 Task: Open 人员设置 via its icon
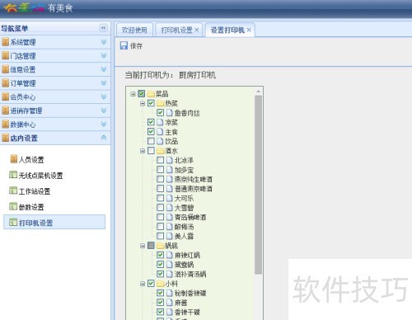tap(14, 158)
